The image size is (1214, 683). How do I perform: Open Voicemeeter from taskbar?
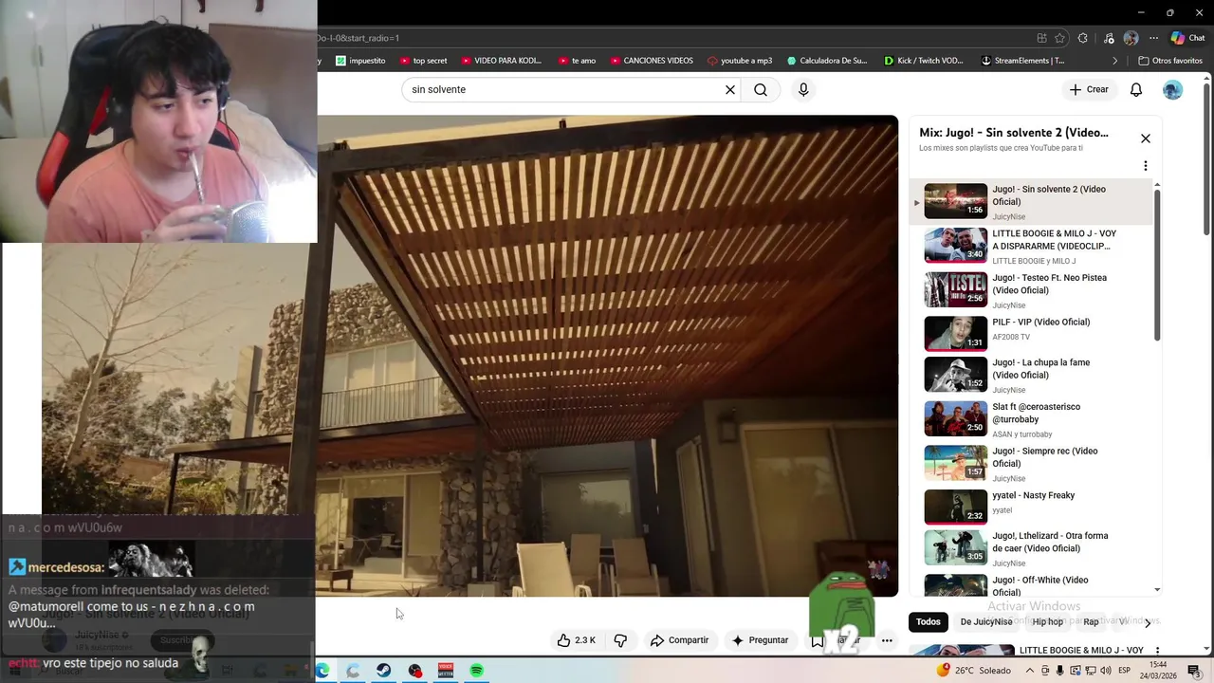[x=445, y=671]
